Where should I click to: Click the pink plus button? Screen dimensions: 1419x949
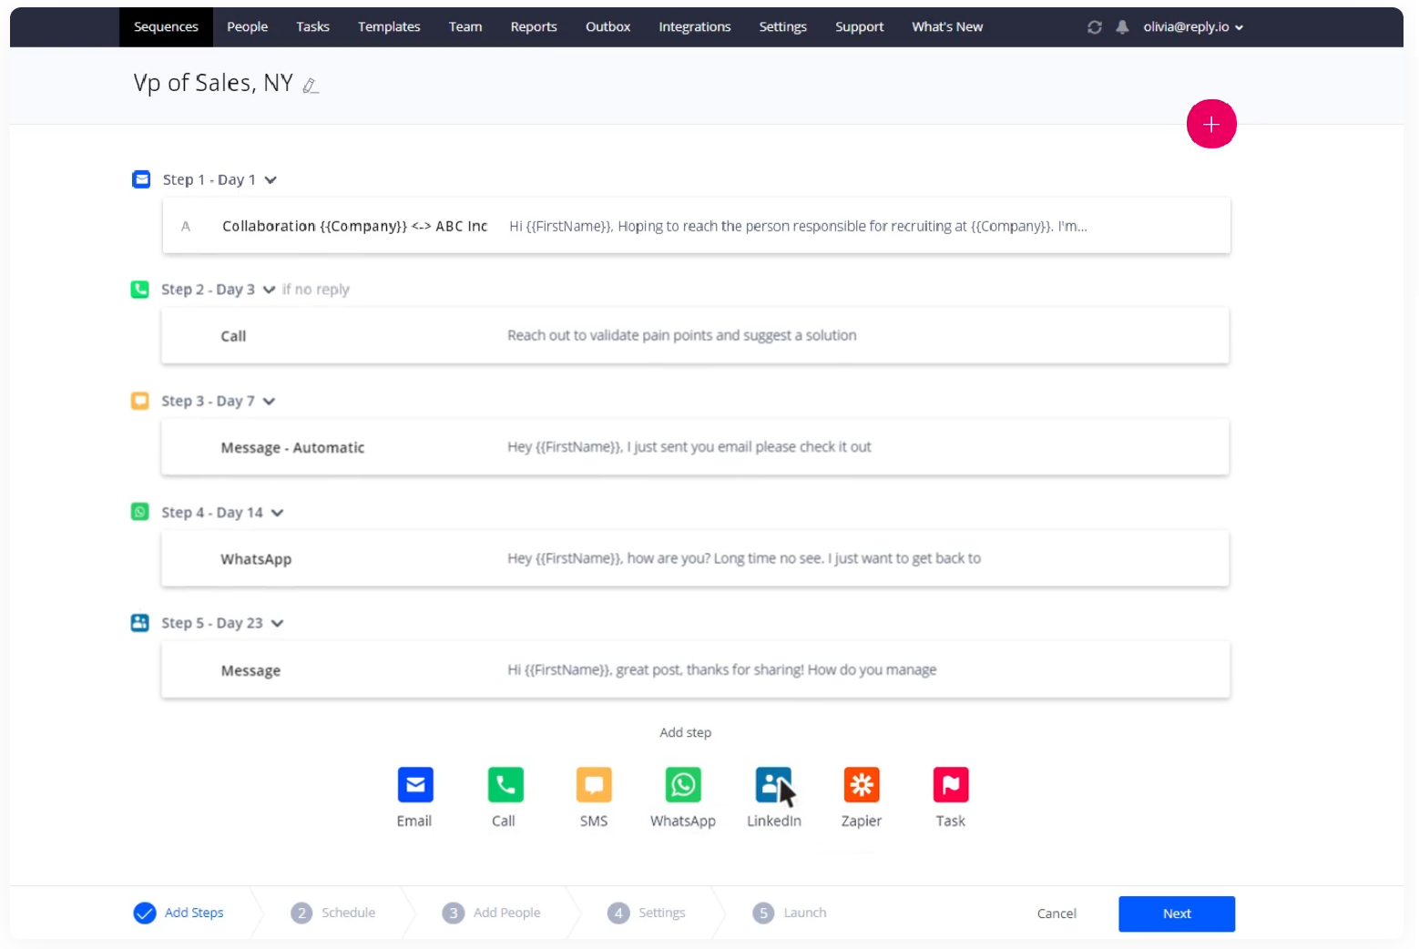(1210, 125)
